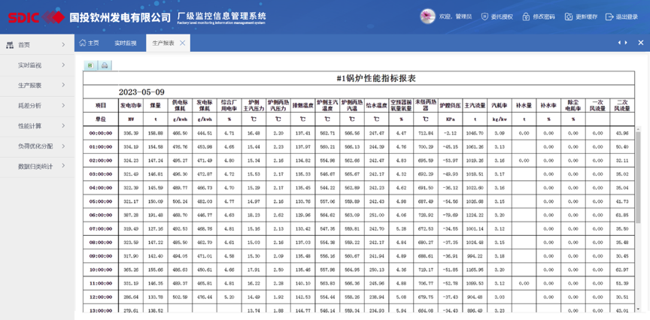
Task: Click the 10:00:00 time row label
Action: 100,270
